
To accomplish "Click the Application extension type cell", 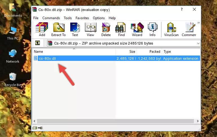I will tap(181, 58).
